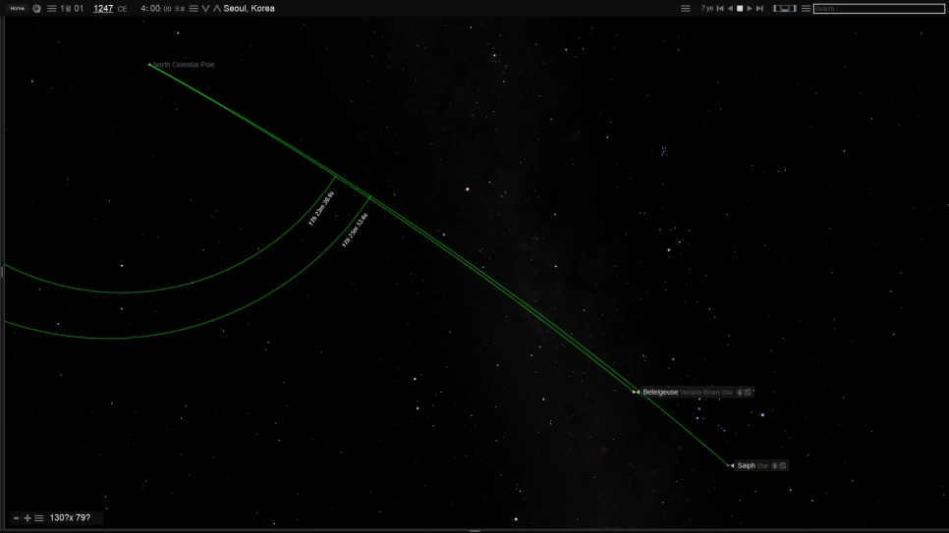Toggle the side panels layout icon

pos(784,9)
